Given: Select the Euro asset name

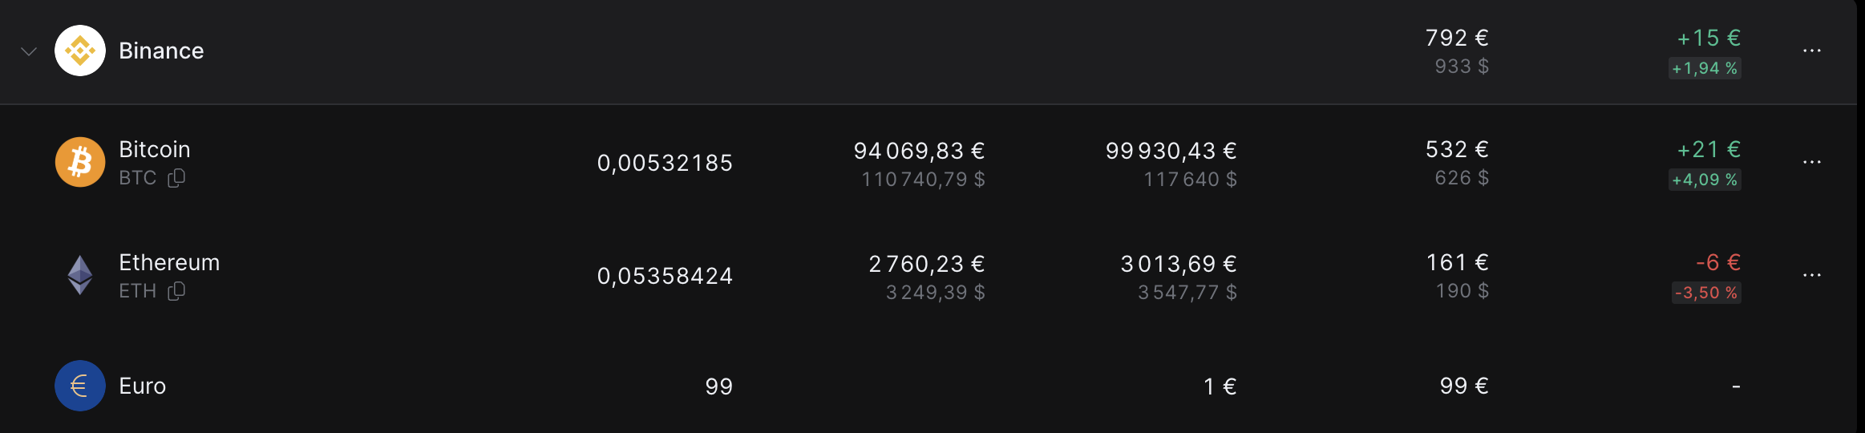Looking at the screenshot, I should coord(143,386).
